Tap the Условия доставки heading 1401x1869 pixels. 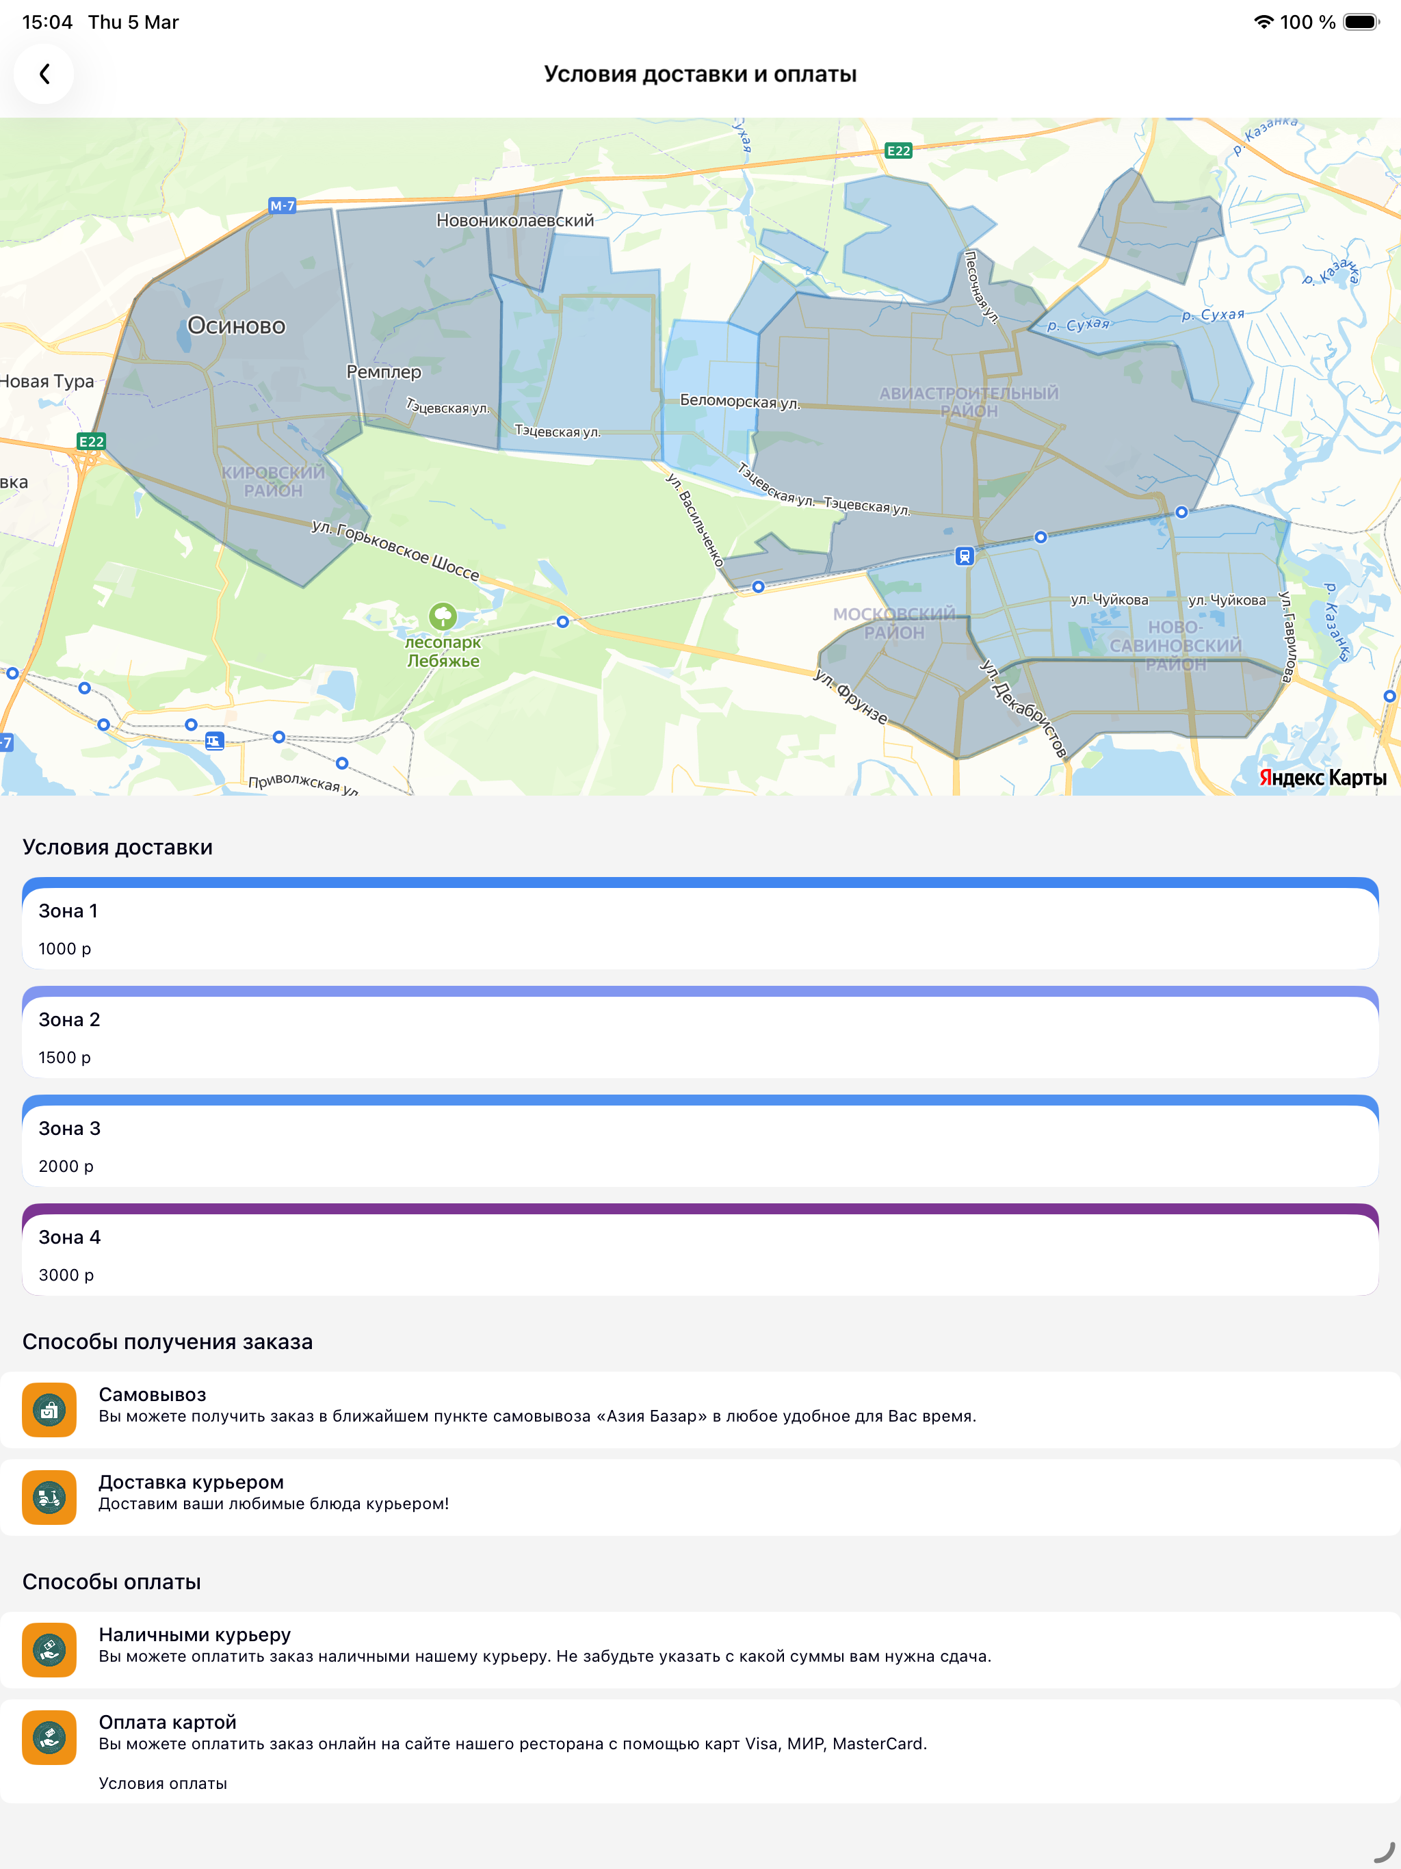coord(118,847)
